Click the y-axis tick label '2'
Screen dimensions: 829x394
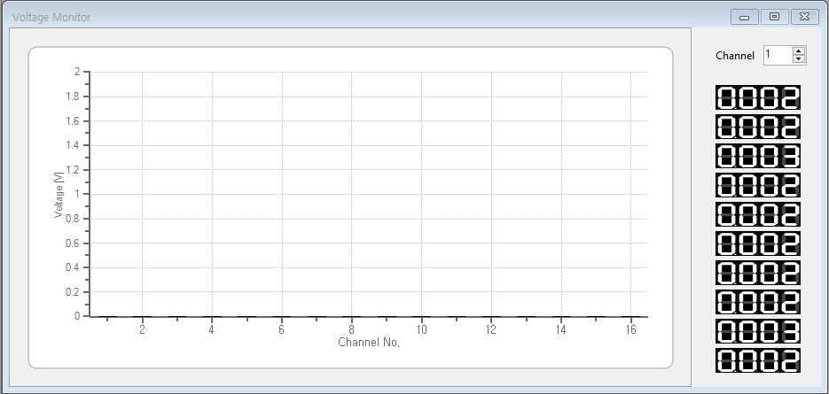tap(78, 72)
